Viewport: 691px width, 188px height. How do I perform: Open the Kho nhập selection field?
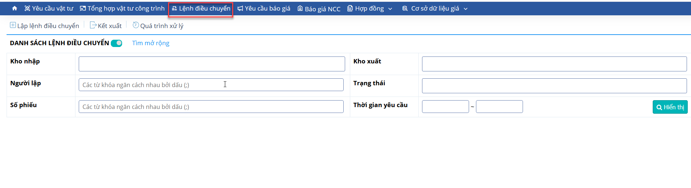click(212, 64)
